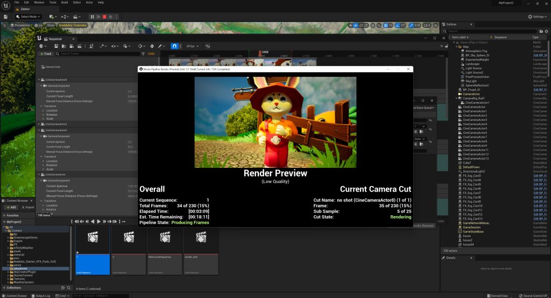Click Sequencer Find in Content Browser icon
The image size is (551, 298).
tap(64, 46)
